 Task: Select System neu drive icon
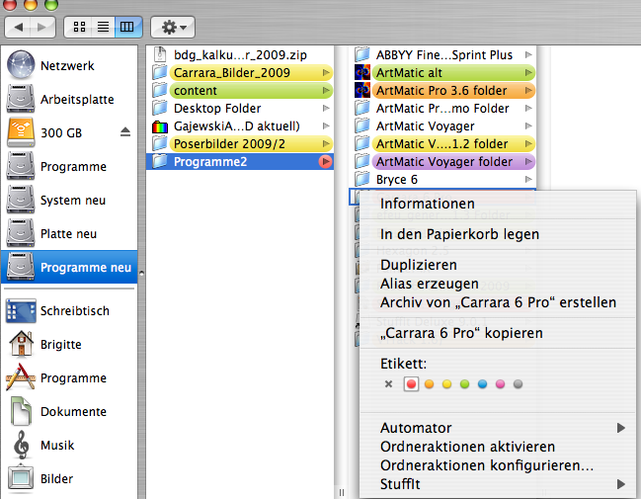pos(21,200)
